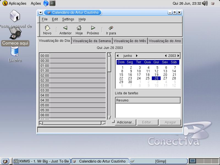
Task: Click the Novo toolbar icon
Action: point(47,30)
